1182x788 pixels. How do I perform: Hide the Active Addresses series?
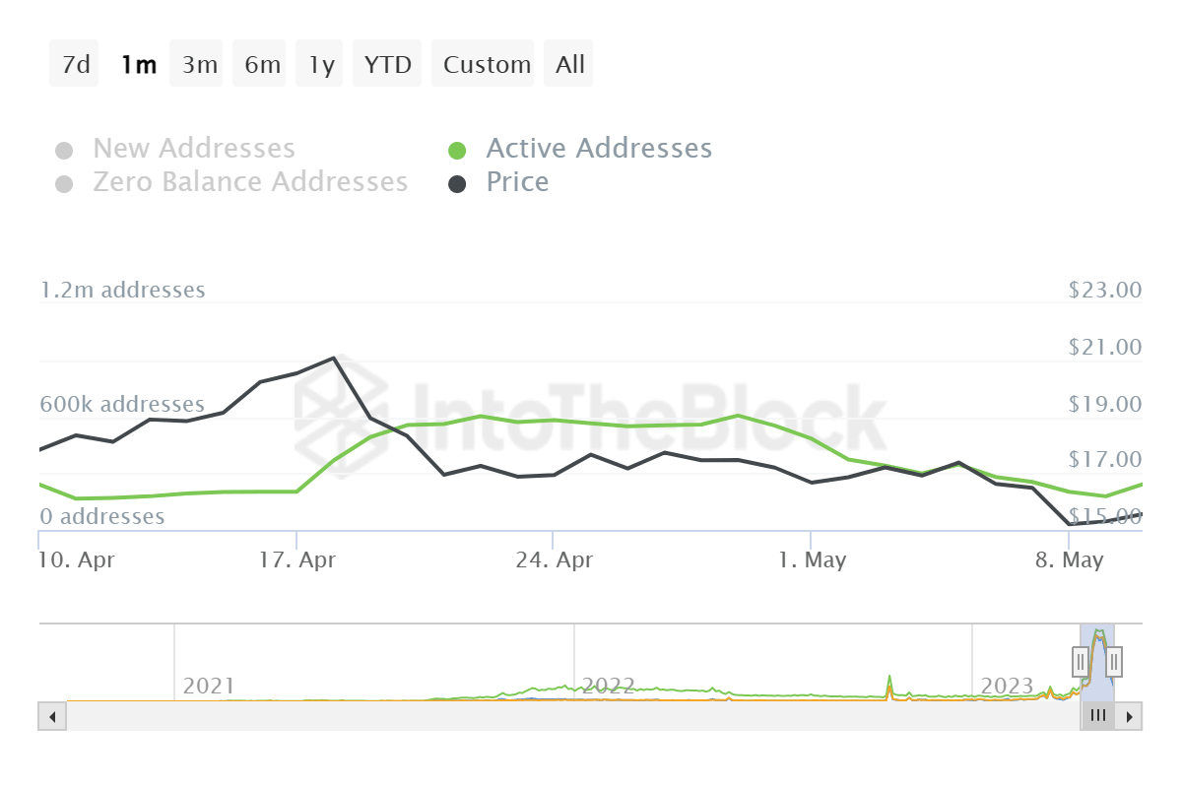tap(599, 149)
